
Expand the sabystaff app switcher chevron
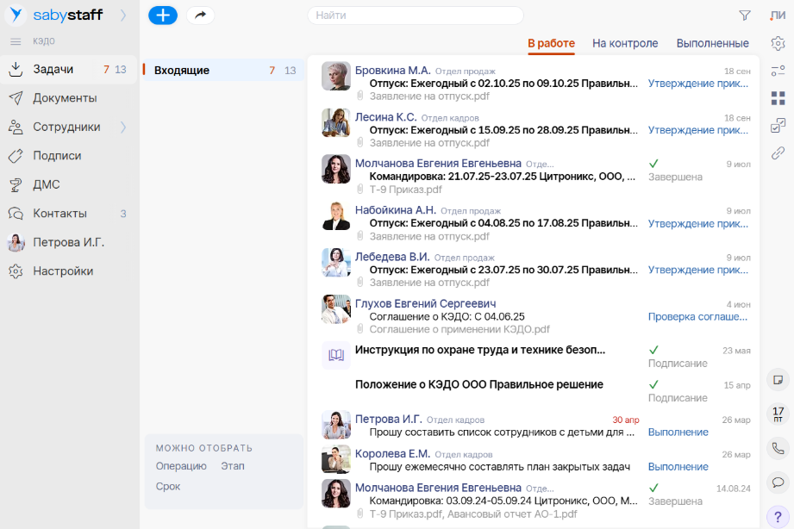click(x=122, y=15)
